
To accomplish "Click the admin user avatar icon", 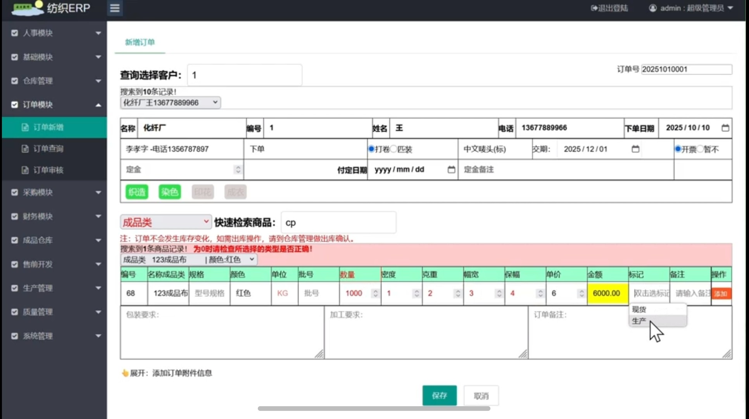I will 652,8.
